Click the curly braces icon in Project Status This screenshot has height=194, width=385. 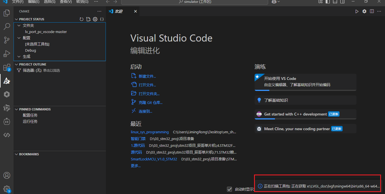[x=102, y=19]
